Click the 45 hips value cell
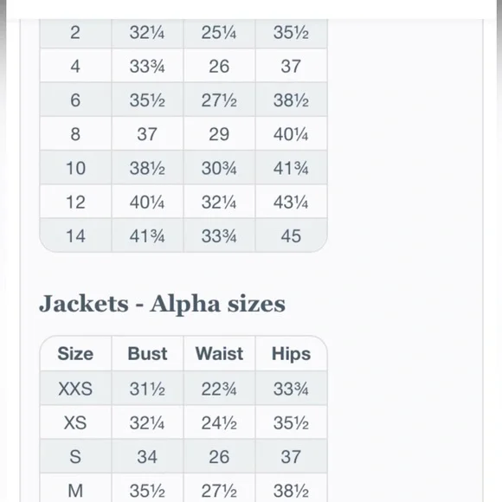The height and width of the screenshot is (502, 502). click(x=291, y=236)
